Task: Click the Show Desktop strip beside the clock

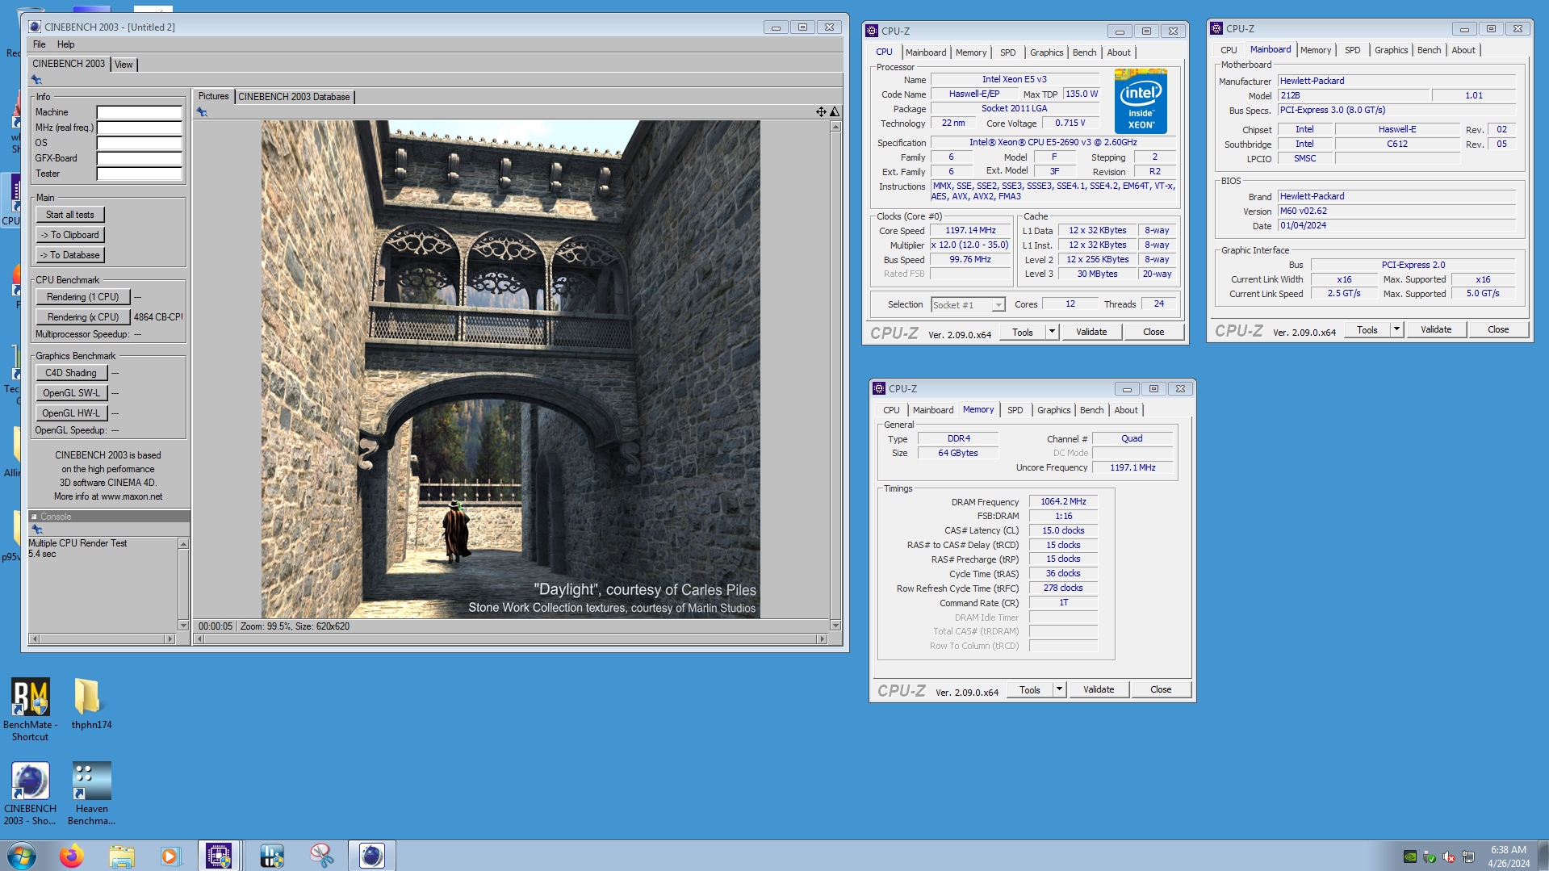Action: (x=1543, y=856)
